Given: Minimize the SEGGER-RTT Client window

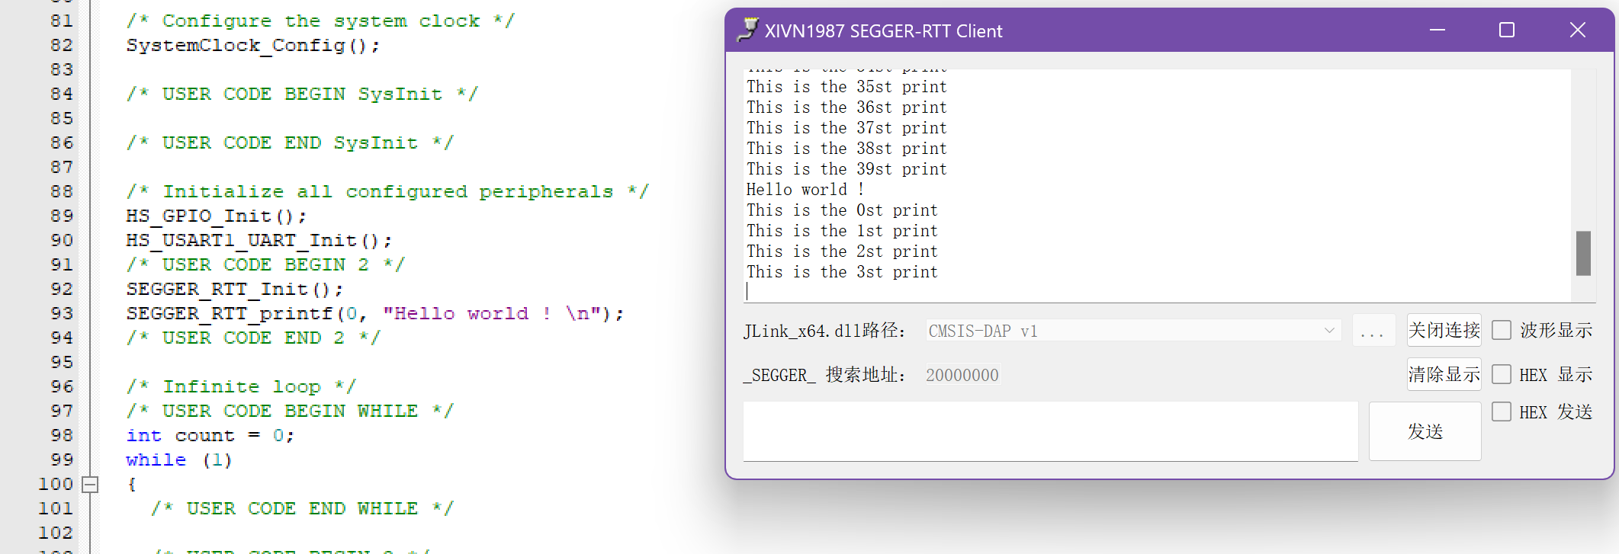Looking at the screenshot, I should [1438, 30].
